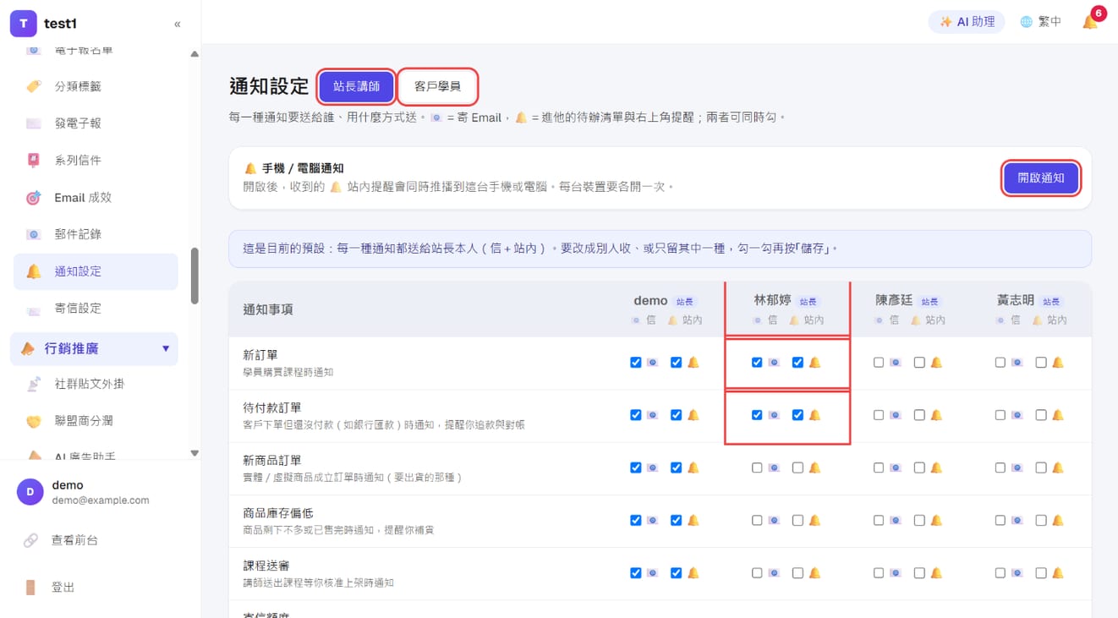The width and height of the screenshot is (1118, 618).
Task: Check 陳彥廷 站內 checkbox for 商品庫存偏低
Action: pos(919,521)
